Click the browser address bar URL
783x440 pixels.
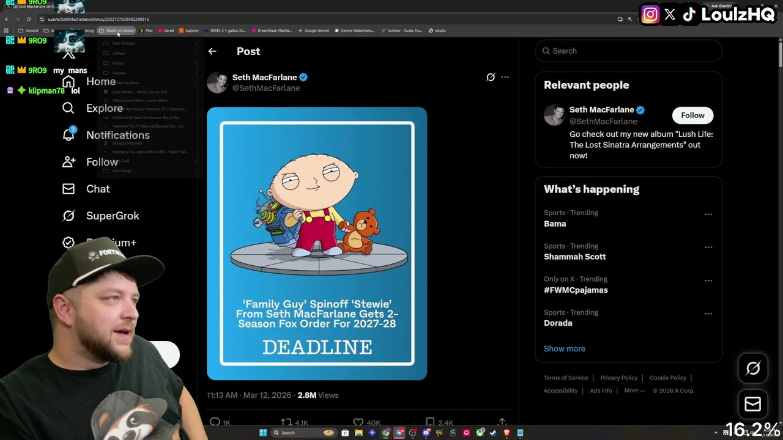[98, 19]
